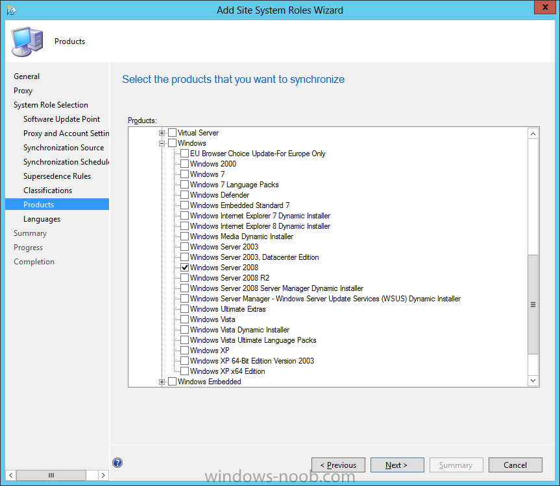Check Windows Server 2003 checkbox
Screen dimensions: 560x486
[x=185, y=247]
